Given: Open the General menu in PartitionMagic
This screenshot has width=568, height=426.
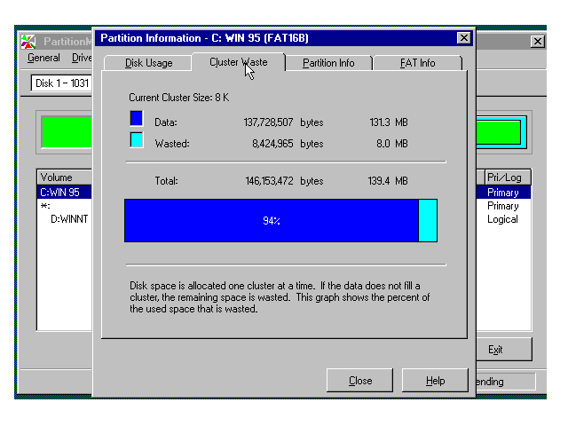Looking at the screenshot, I should pos(43,58).
